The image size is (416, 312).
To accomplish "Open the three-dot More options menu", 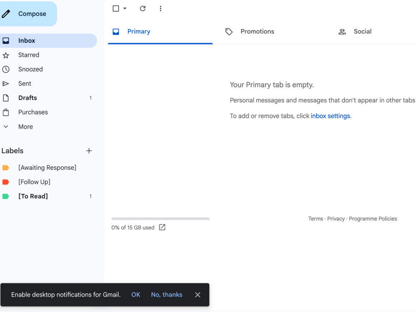I will (161, 8).
